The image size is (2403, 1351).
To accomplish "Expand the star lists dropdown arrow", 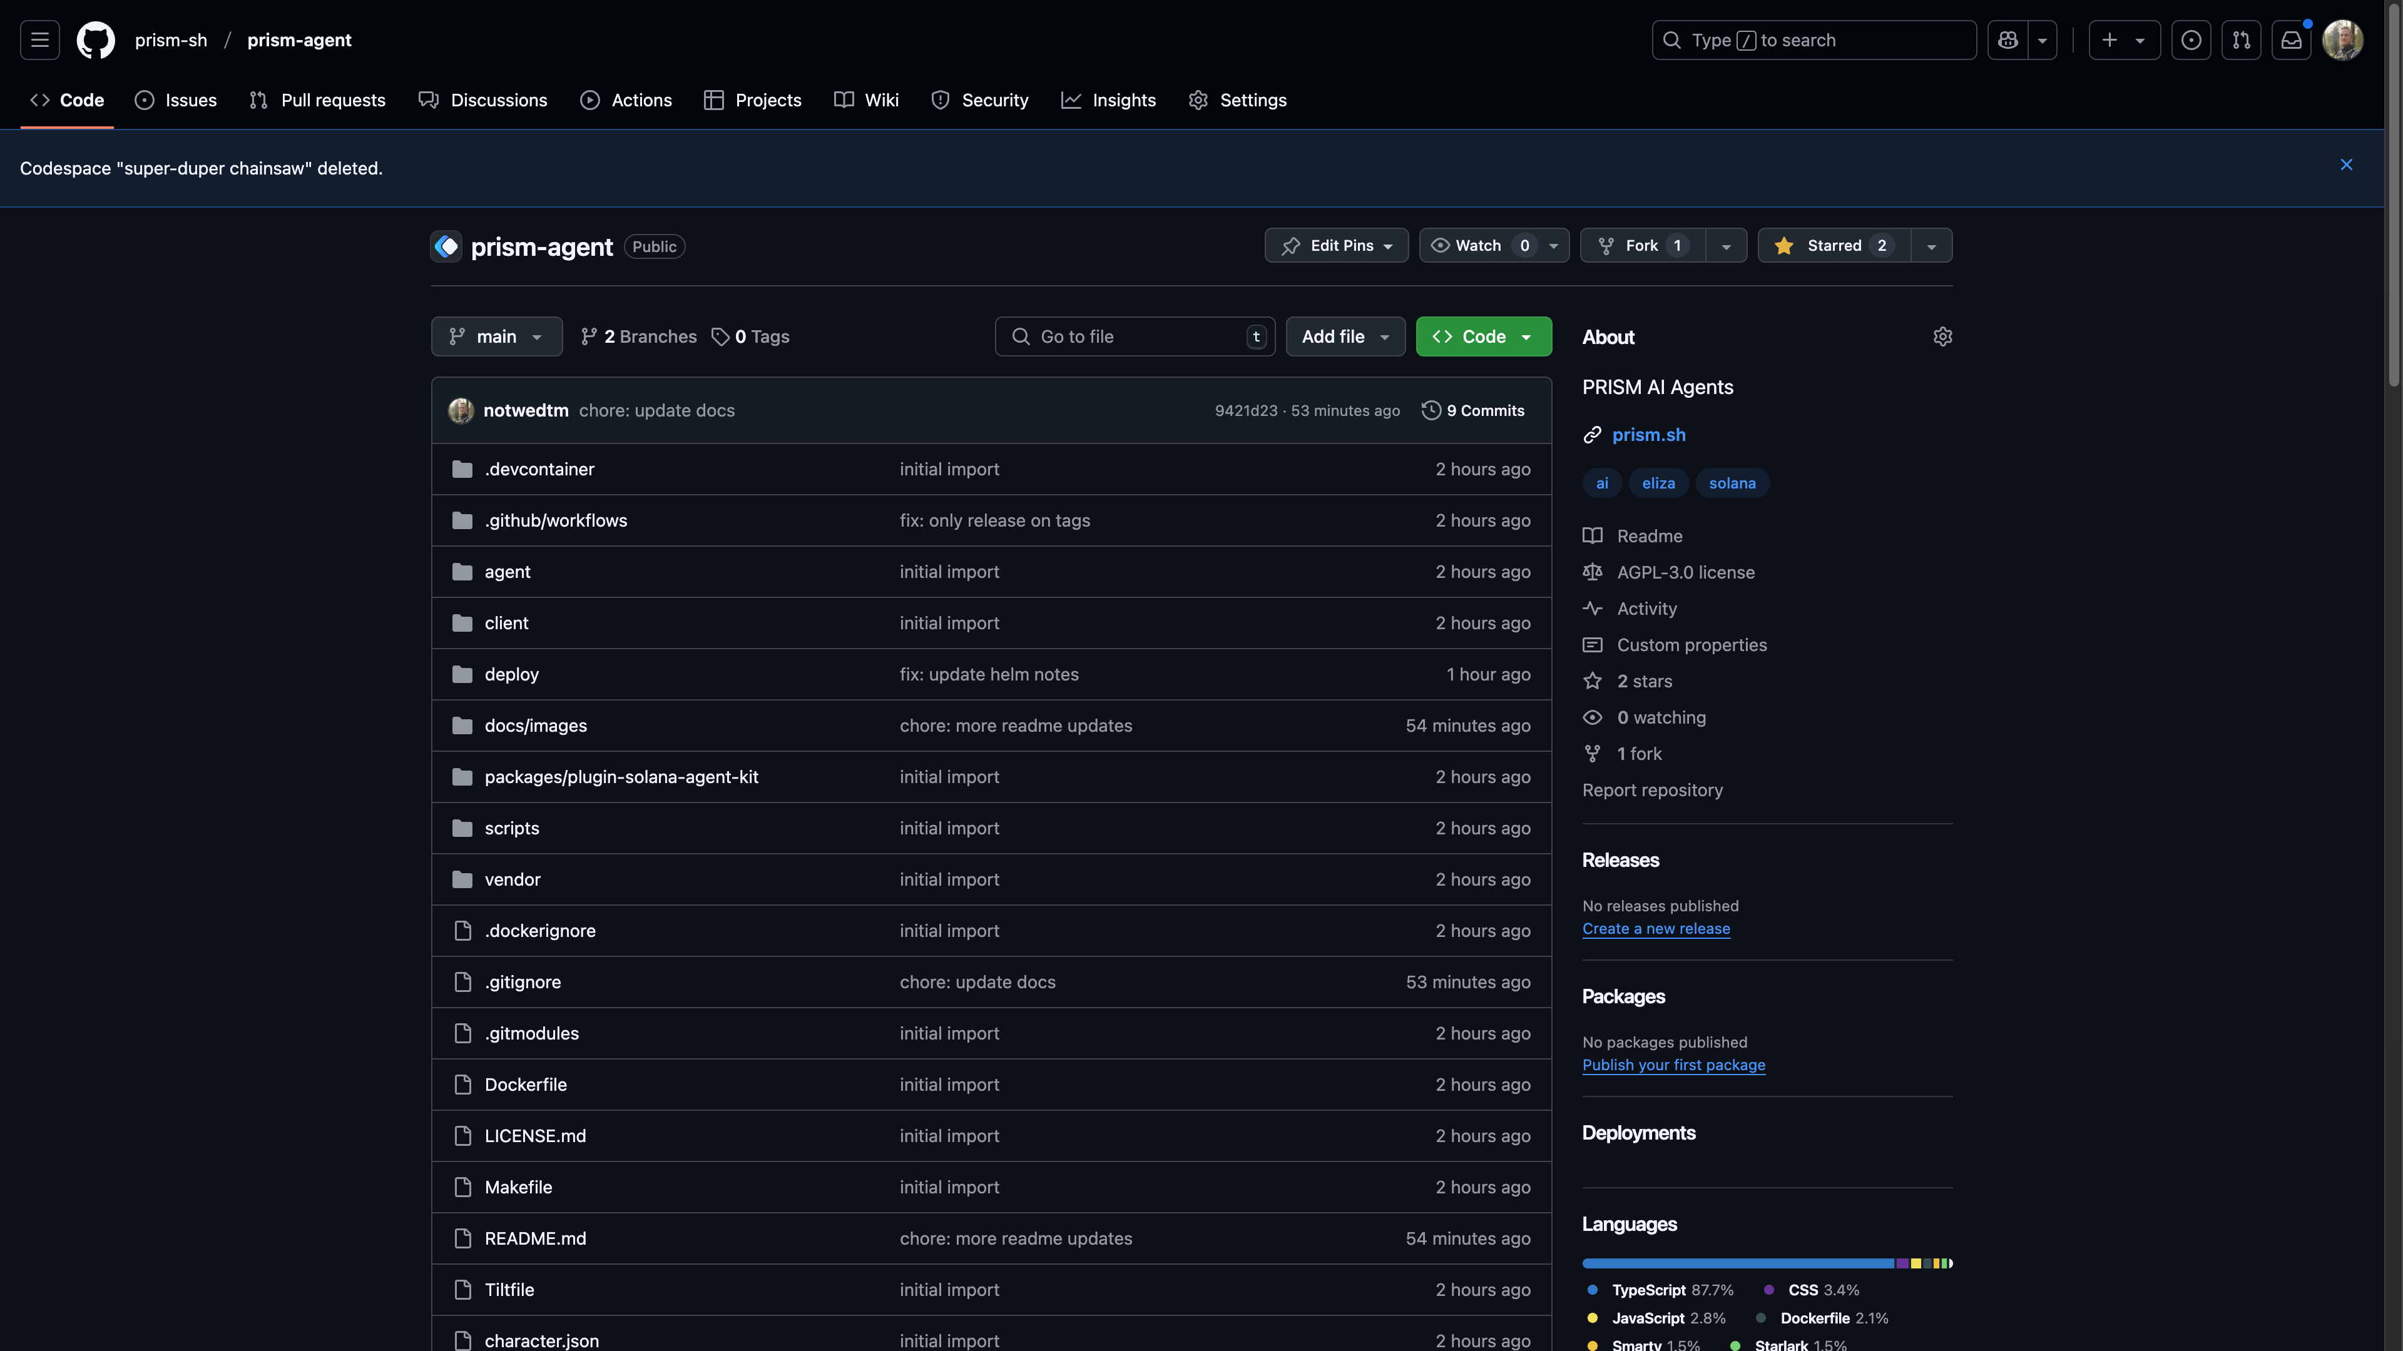I will pos(1931,246).
